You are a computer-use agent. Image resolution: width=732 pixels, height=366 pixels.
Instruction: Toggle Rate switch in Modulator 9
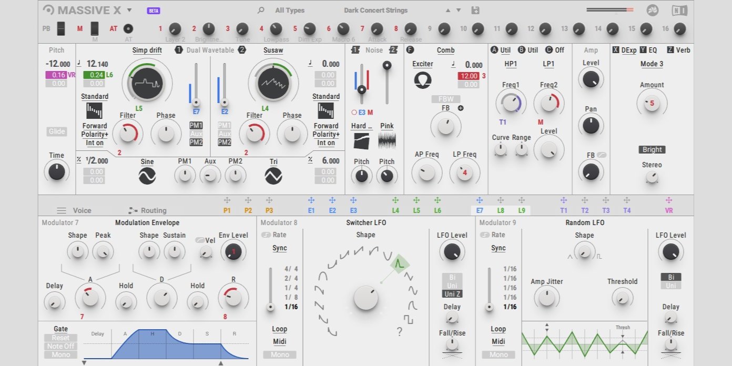[485, 235]
